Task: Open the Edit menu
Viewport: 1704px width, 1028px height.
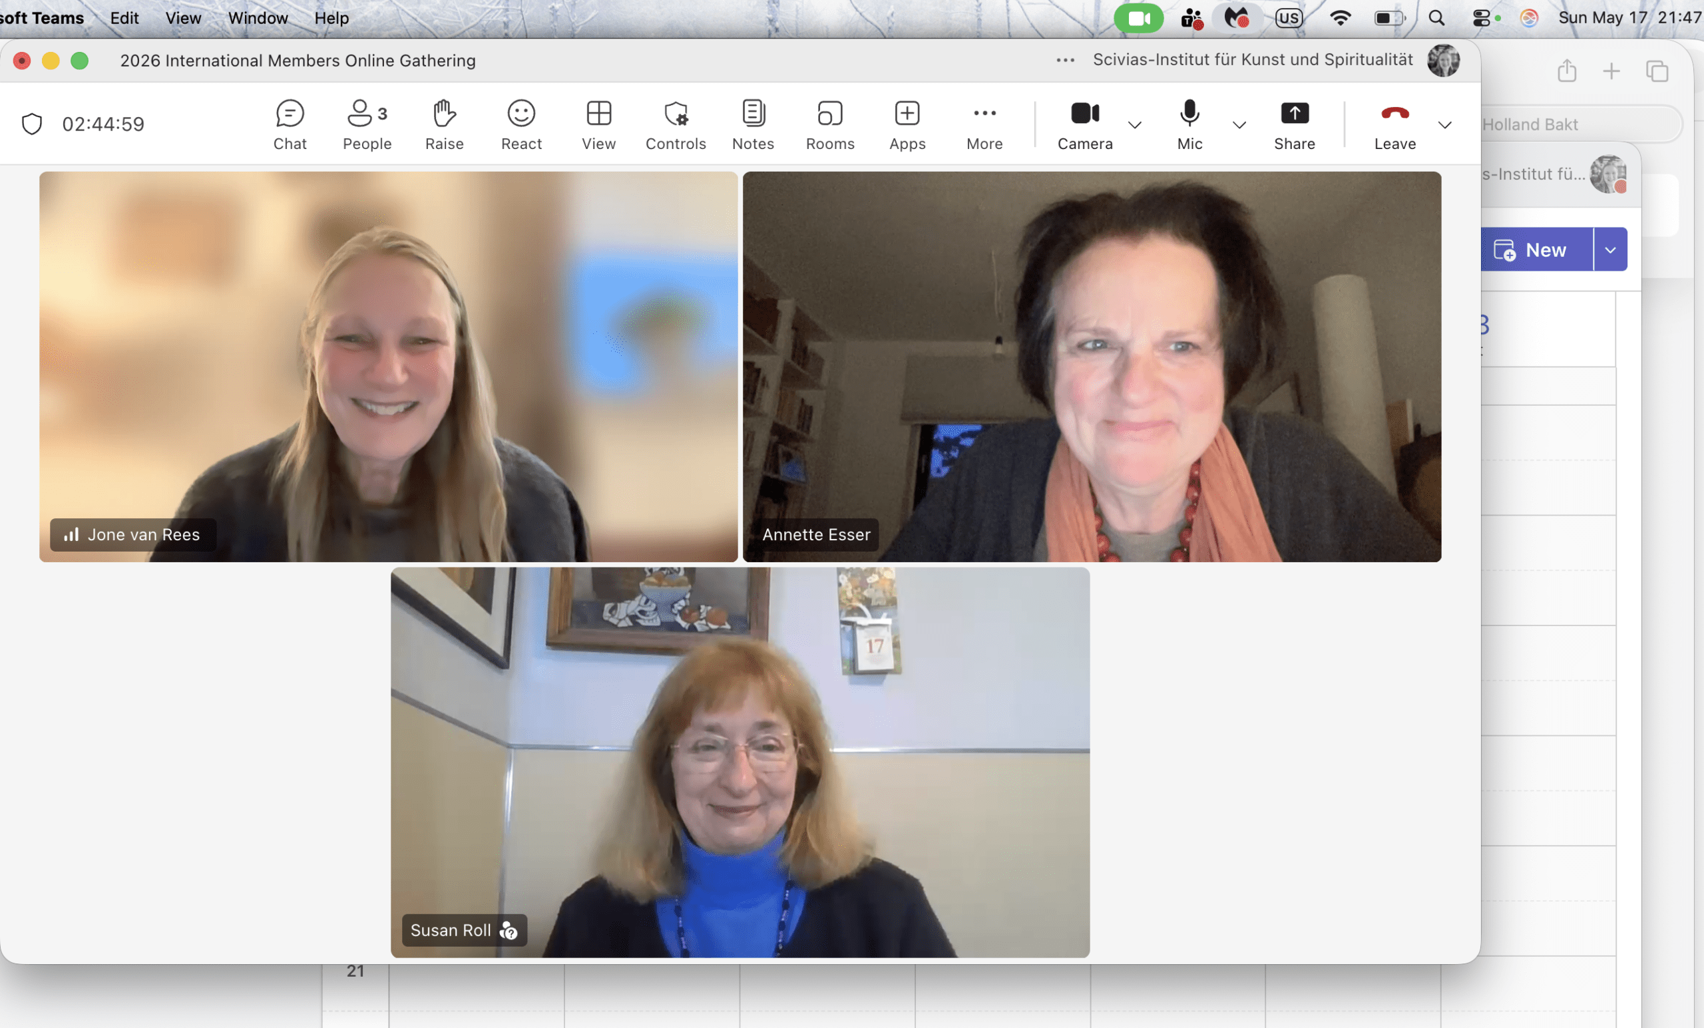Action: coord(124,18)
